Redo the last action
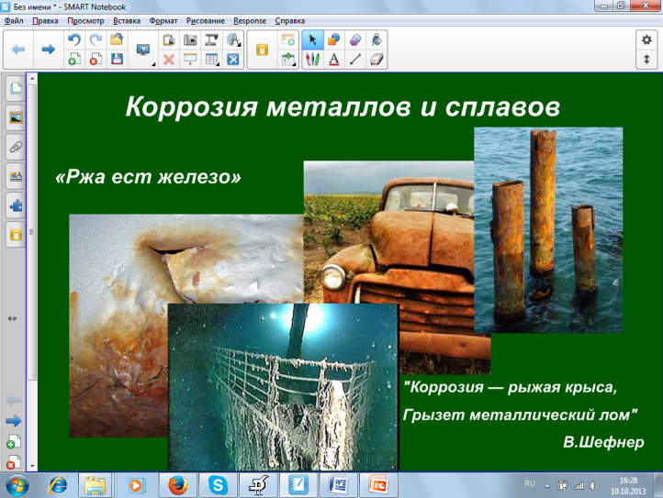Screen dimensions: 663x498 click(x=96, y=39)
